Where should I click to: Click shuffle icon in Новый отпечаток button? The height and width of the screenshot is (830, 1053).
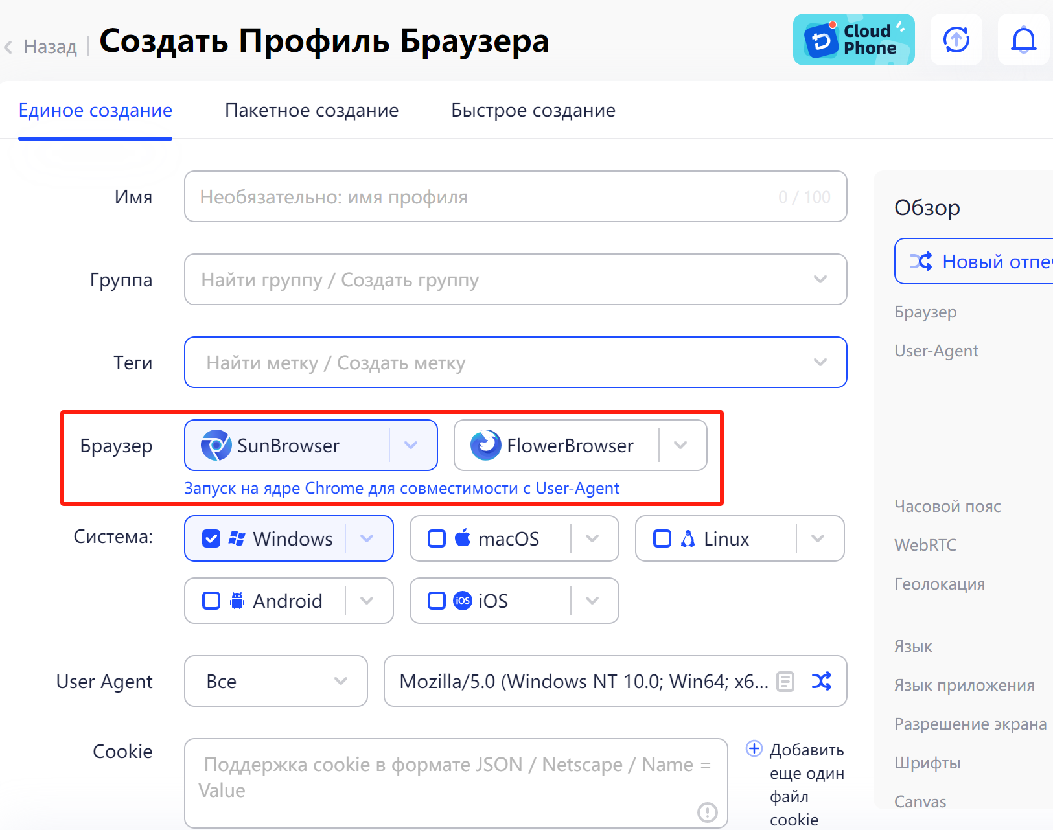[921, 261]
